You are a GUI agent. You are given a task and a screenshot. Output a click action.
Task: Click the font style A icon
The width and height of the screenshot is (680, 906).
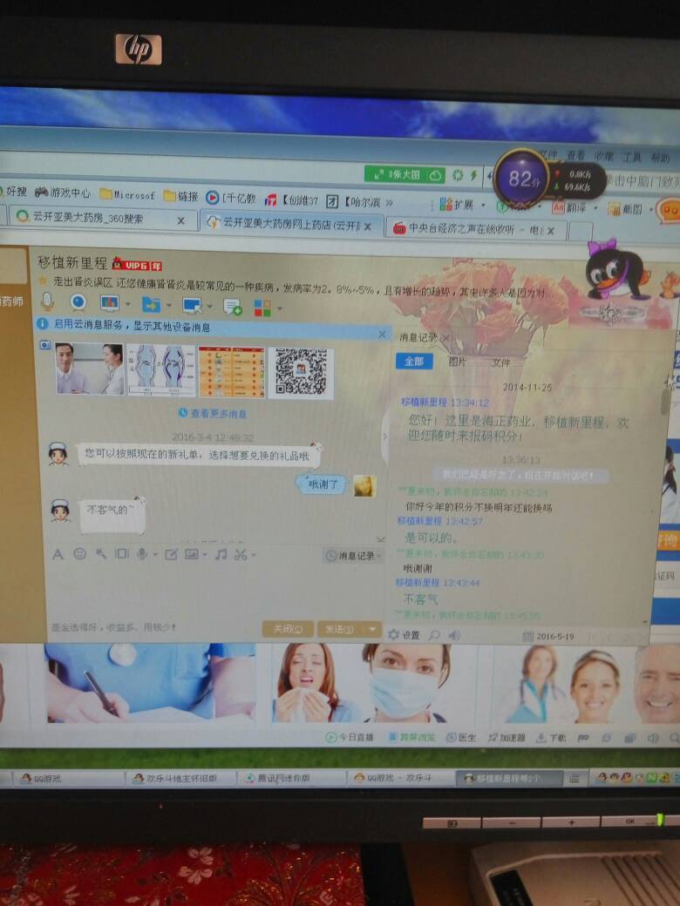tap(58, 553)
